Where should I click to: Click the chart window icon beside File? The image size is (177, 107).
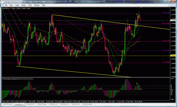coord(3,5)
